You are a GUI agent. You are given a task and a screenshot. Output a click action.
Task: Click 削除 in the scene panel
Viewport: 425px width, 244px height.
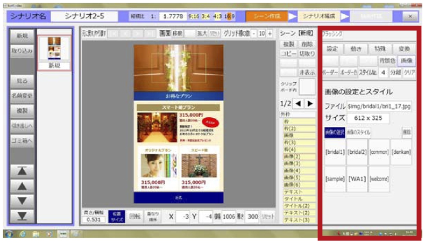click(x=307, y=44)
